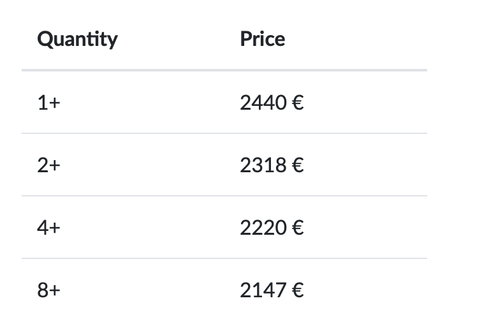Select the 2+ quantity cell

coord(48,165)
